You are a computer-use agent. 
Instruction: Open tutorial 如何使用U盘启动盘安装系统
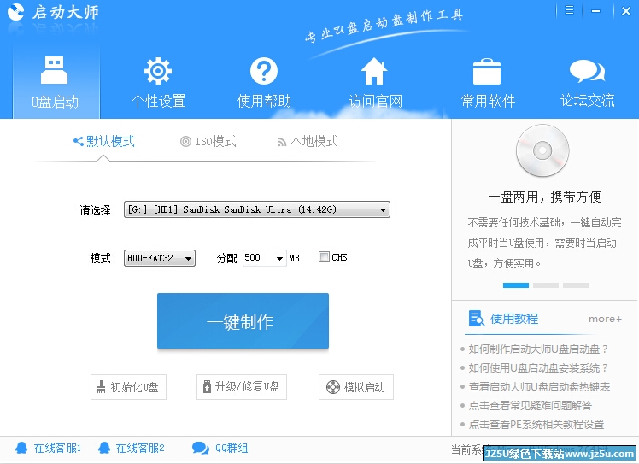(538, 367)
